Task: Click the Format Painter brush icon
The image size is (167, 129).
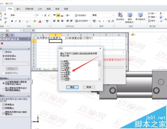Action: 5,22
